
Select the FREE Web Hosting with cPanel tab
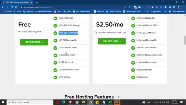[x=17, y=2]
